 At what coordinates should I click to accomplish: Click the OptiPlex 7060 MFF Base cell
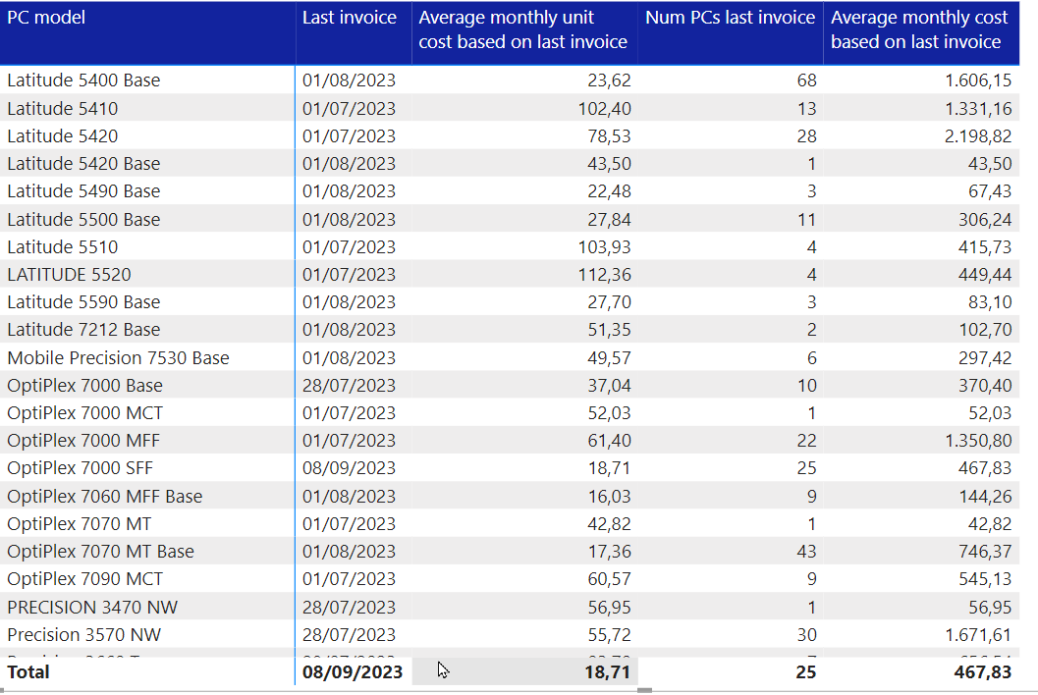(105, 497)
